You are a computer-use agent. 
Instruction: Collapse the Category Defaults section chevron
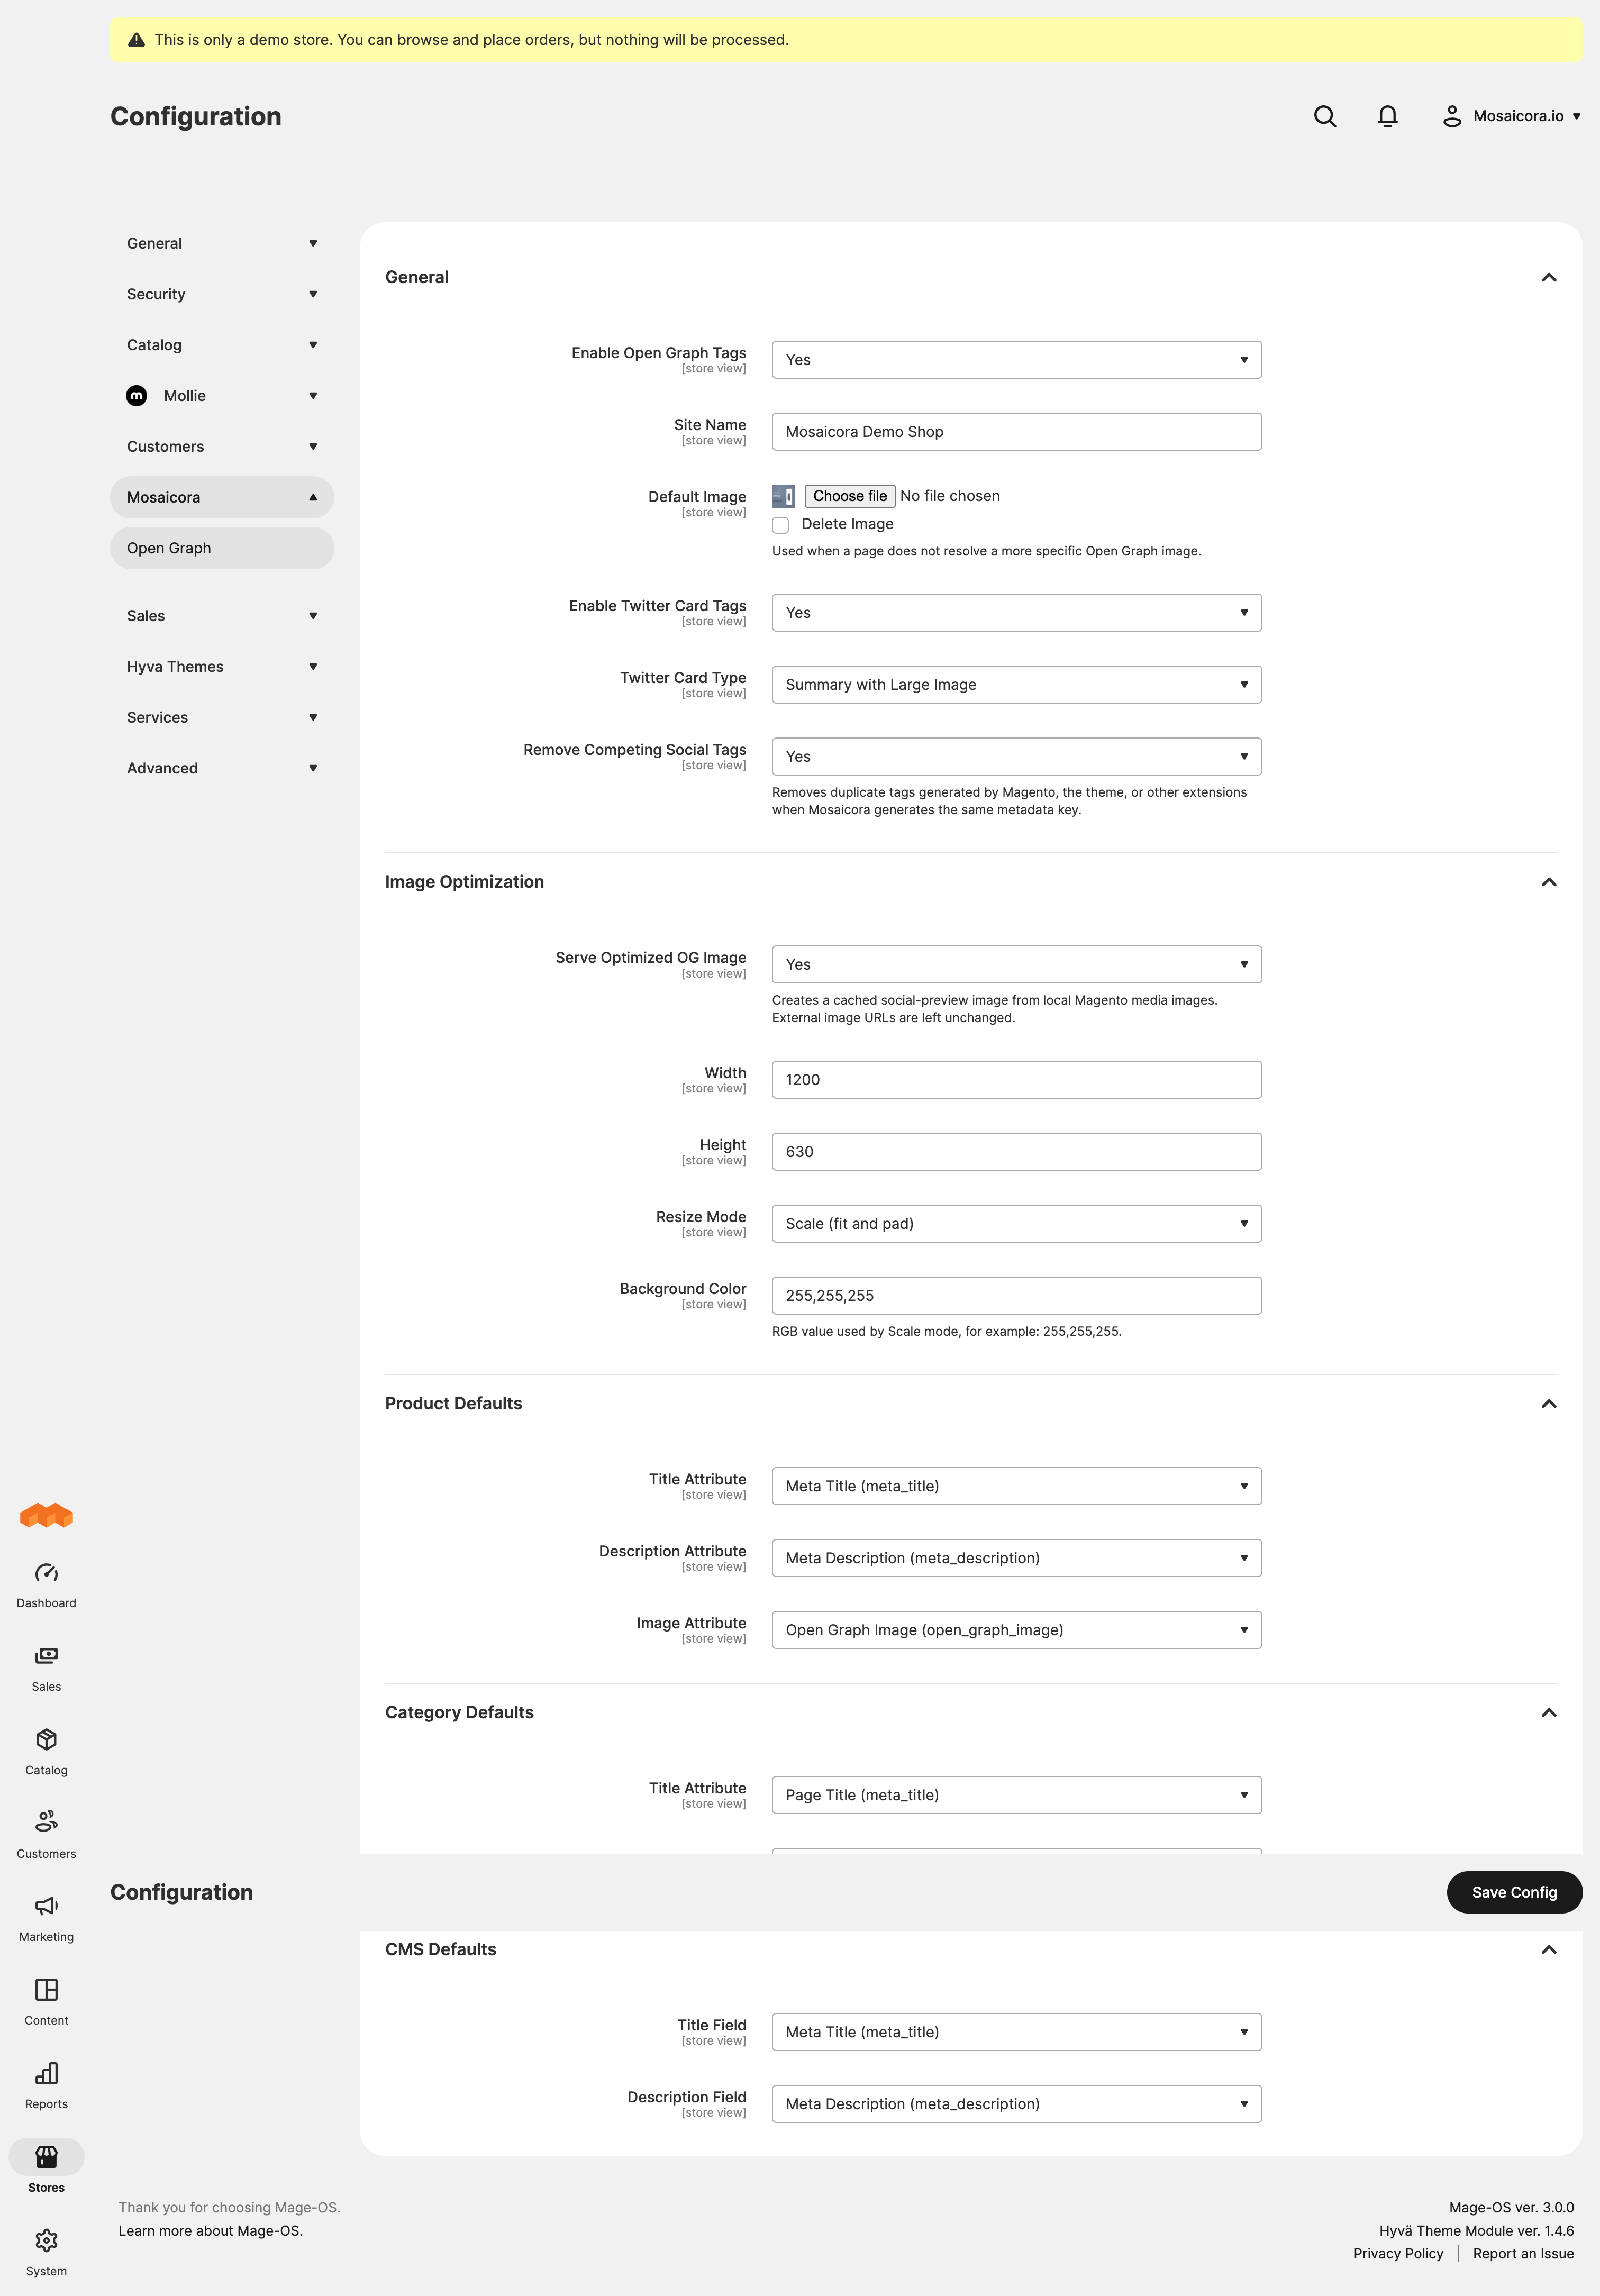click(x=1549, y=1713)
